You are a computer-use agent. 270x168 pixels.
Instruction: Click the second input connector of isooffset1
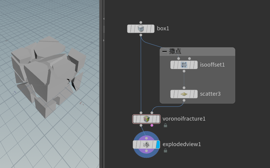point(189,58)
